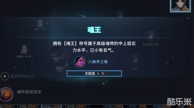Tap the soul ring icon beside 魂环吸收完毕

(x=6, y=94)
